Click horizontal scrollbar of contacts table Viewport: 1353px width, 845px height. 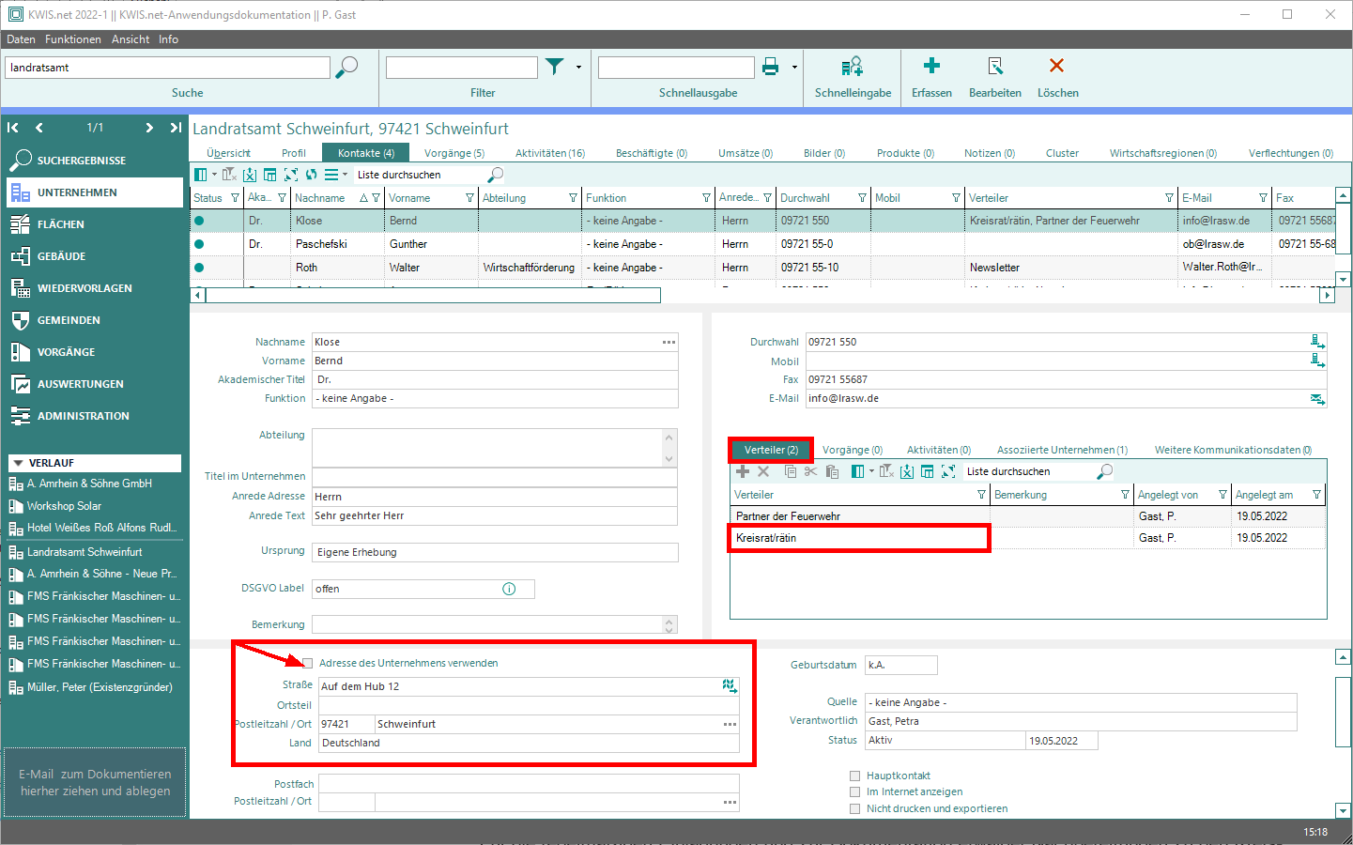point(433,296)
